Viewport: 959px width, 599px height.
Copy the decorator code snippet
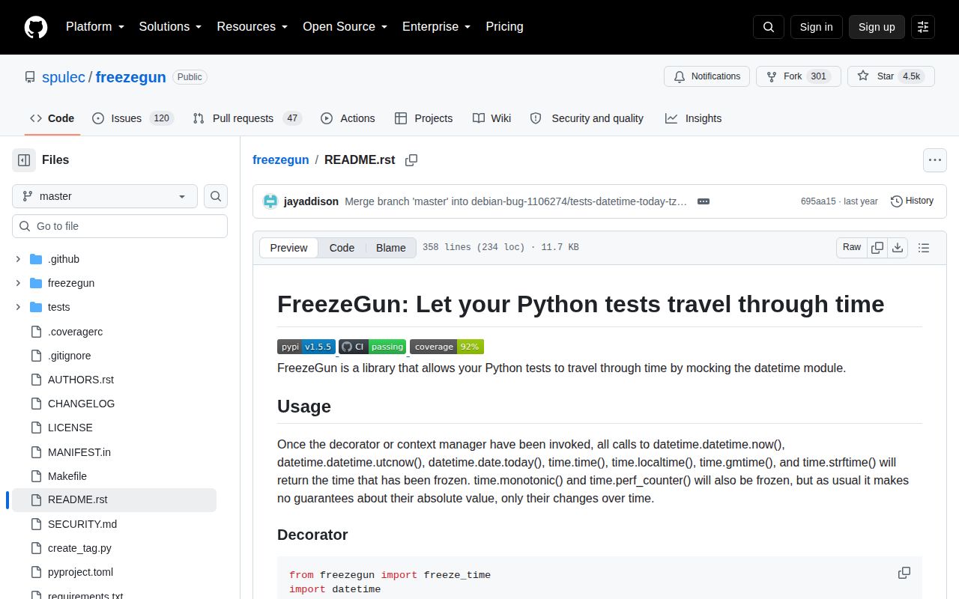click(x=904, y=573)
